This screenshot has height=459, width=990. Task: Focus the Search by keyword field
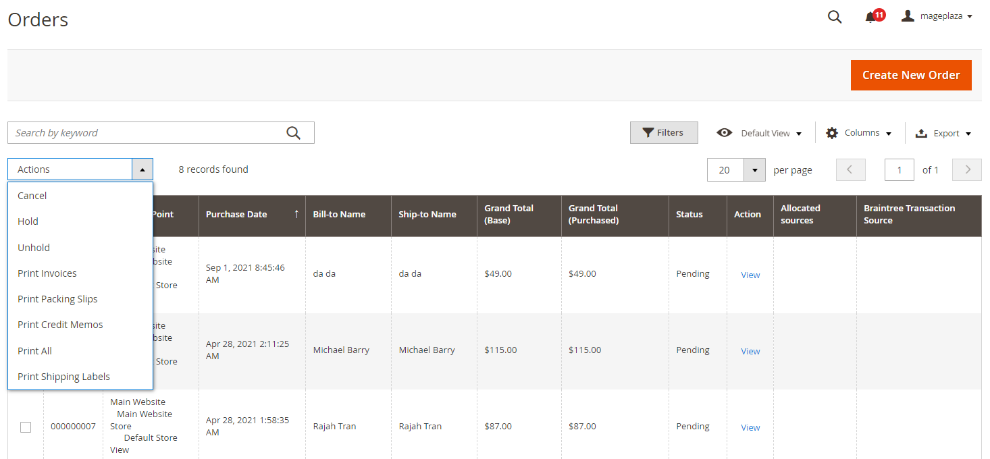coord(161,133)
